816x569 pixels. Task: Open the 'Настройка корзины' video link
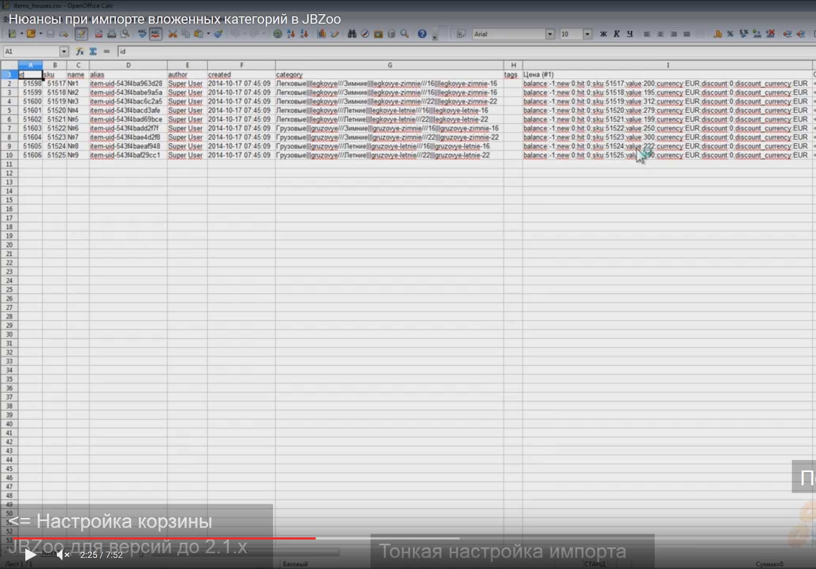[x=111, y=521]
